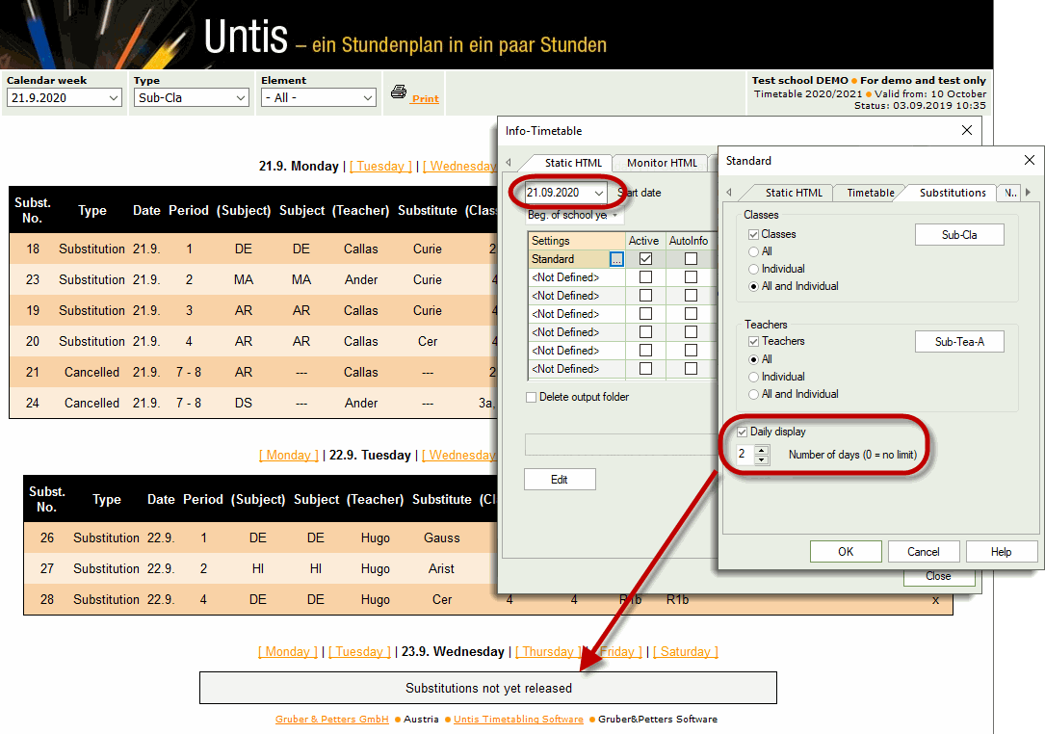Close the Info-Timetable window with X
The image size is (1045, 734).
tap(967, 131)
